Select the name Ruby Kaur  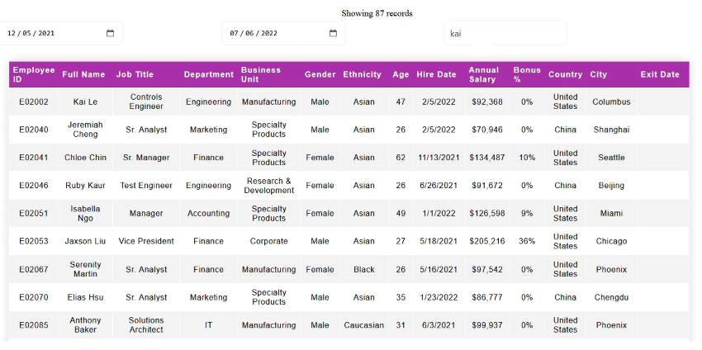pos(85,185)
